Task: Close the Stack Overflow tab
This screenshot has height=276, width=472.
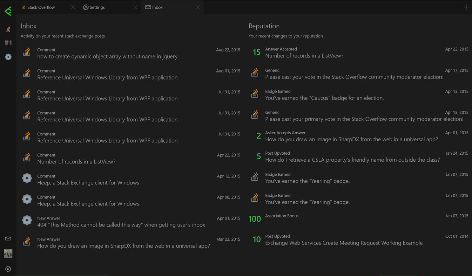Action: 73,7
